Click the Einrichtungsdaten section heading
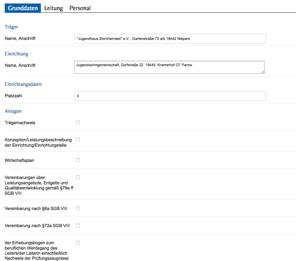The width and height of the screenshot is (296, 261). 23,84
